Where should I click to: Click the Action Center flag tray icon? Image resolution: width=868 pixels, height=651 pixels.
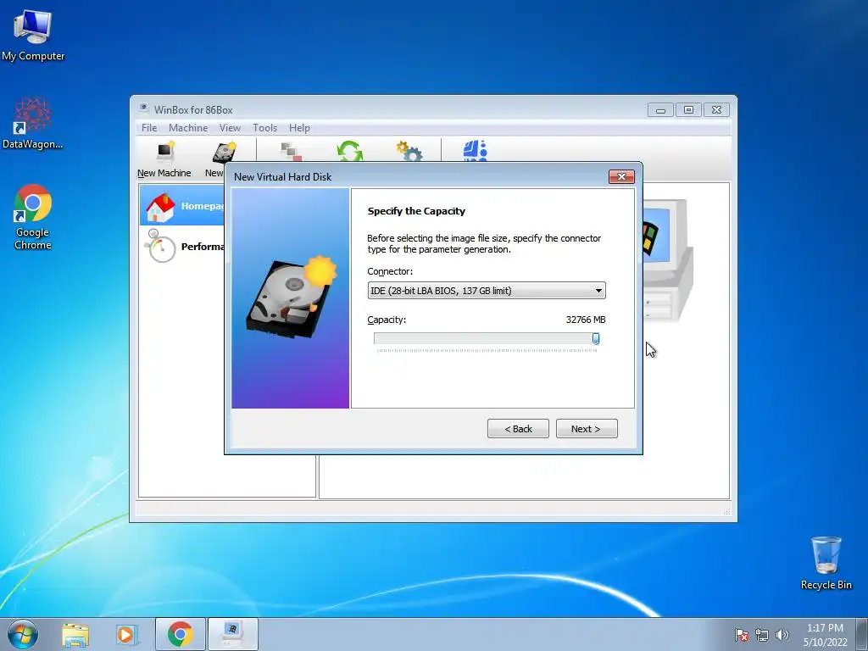pyautogui.click(x=741, y=635)
